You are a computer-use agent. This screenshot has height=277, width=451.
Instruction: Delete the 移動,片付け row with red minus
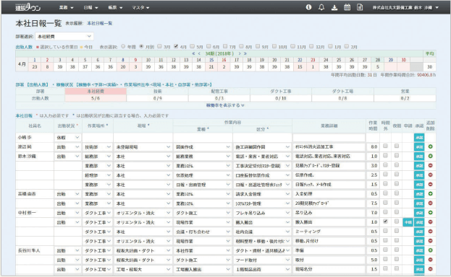pyautogui.click(x=430, y=241)
